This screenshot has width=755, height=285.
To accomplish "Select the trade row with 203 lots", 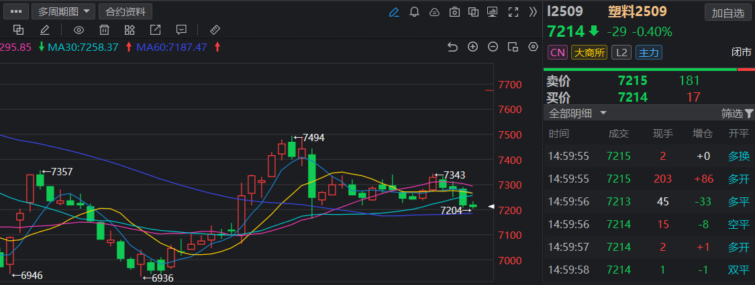I will click(649, 179).
